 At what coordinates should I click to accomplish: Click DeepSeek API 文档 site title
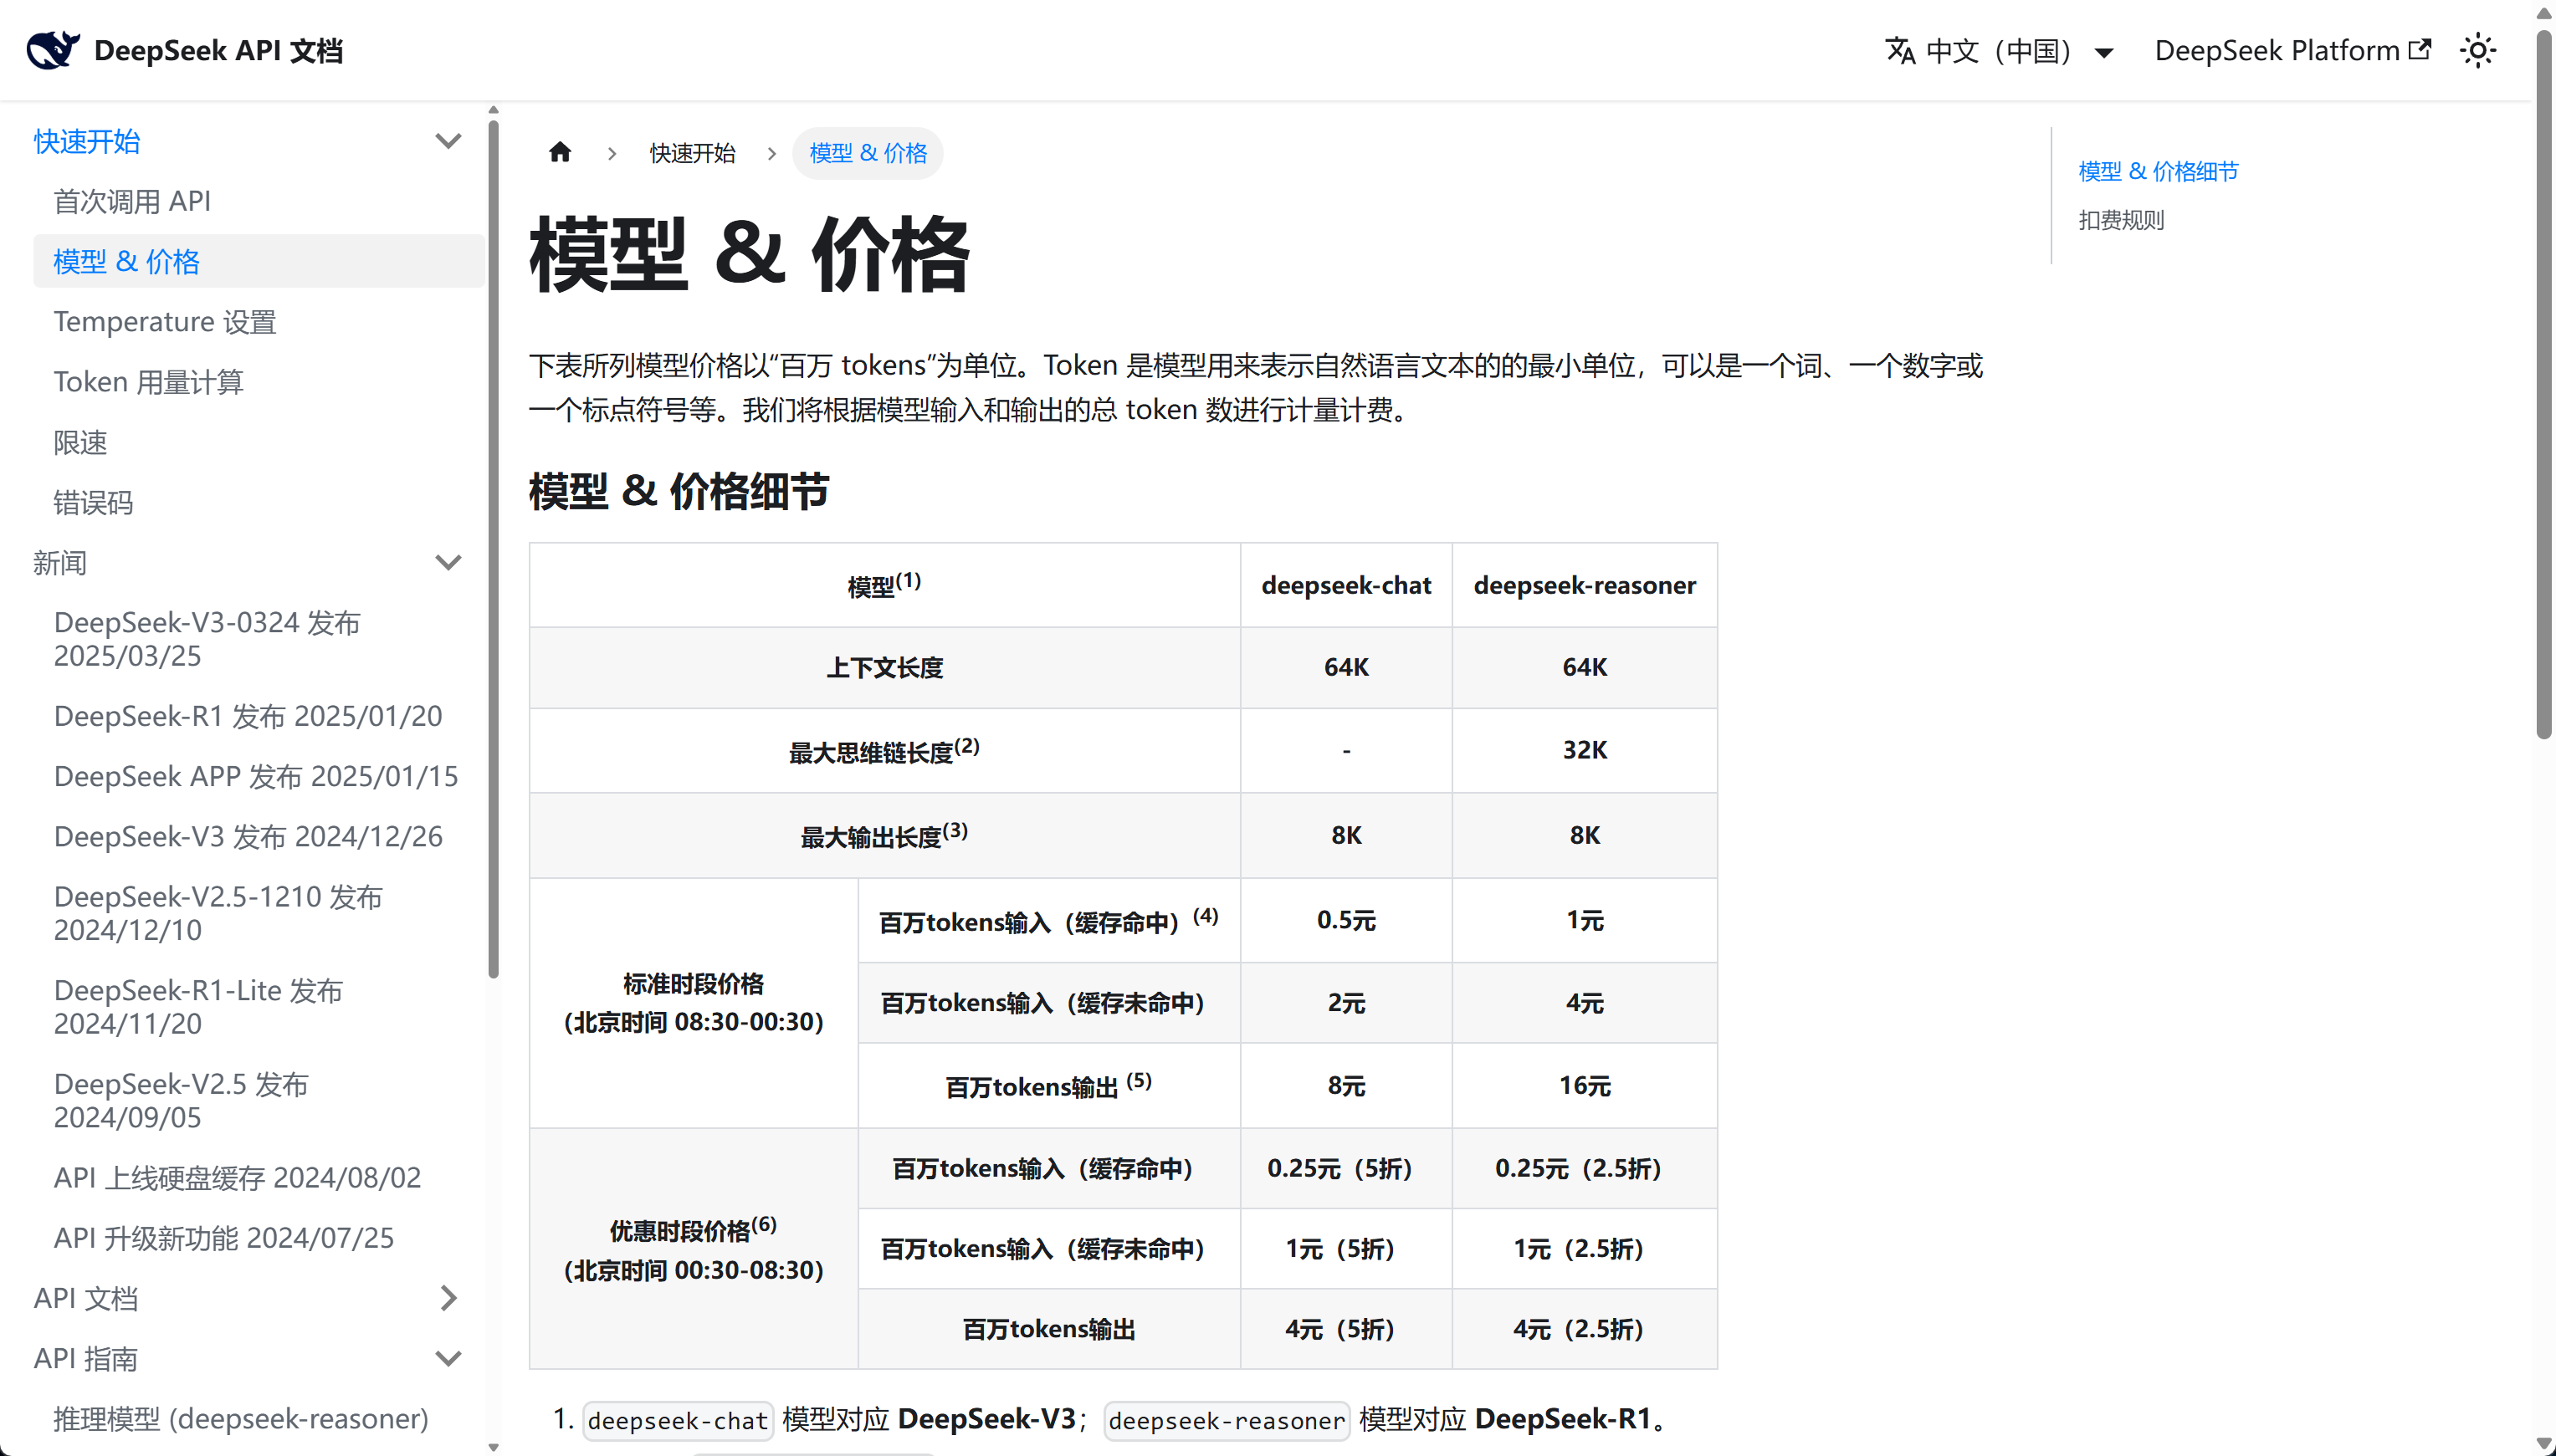pyautogui.click(x=218, y=50)
